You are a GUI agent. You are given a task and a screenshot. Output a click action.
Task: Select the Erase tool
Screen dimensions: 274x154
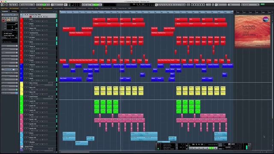166,5
